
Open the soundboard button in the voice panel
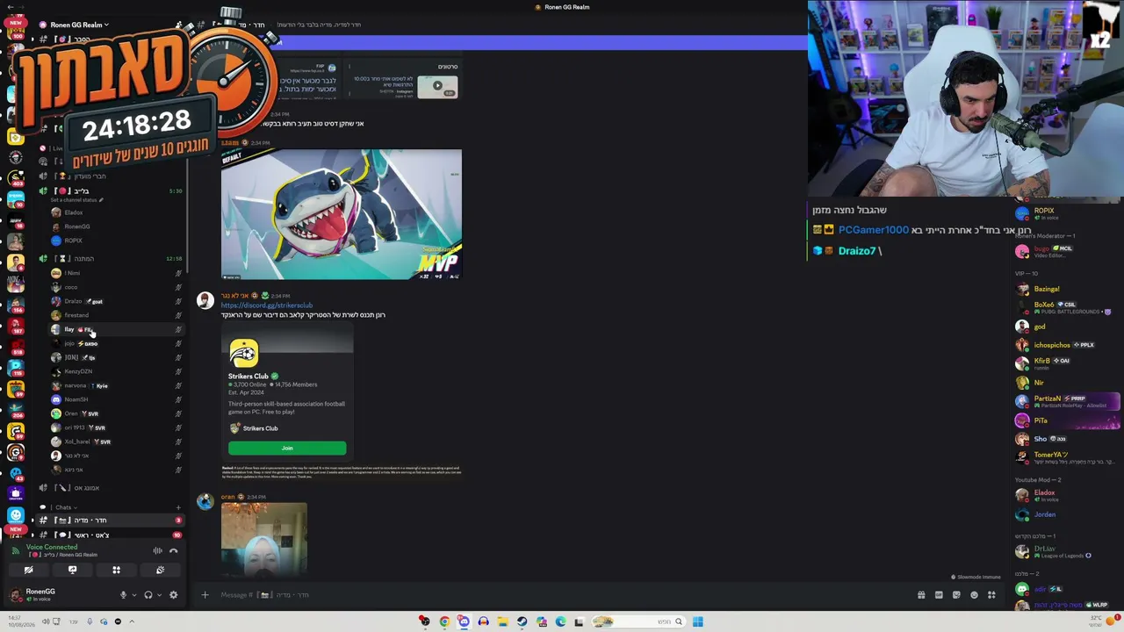160,571
